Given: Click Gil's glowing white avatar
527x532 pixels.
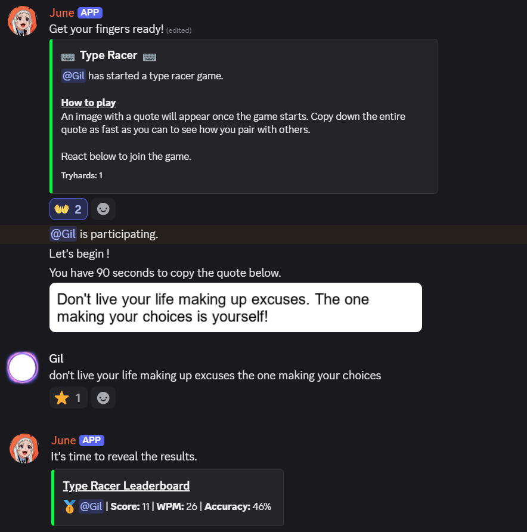Looking at the screenshot, I should click(23, 367).
